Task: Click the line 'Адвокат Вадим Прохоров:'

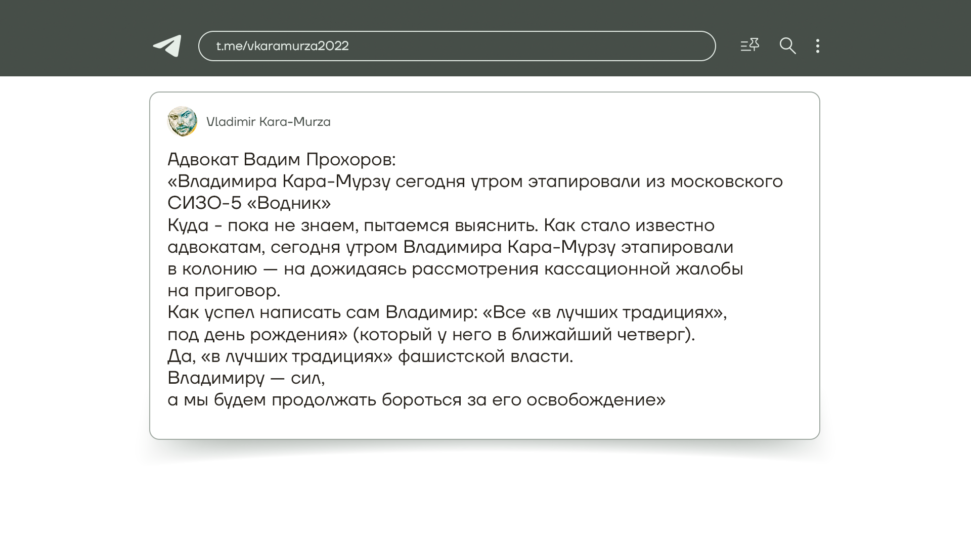Action: pyautogui.click(x=281, y=160)
